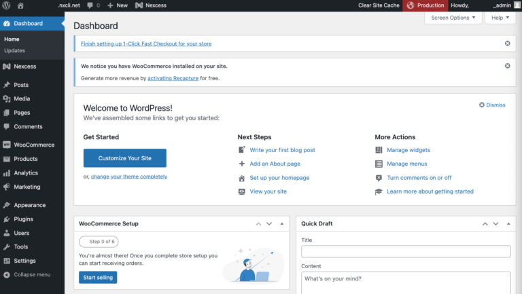
Task: Open the Nexcess admin bar menu
Action: point(151,5)
